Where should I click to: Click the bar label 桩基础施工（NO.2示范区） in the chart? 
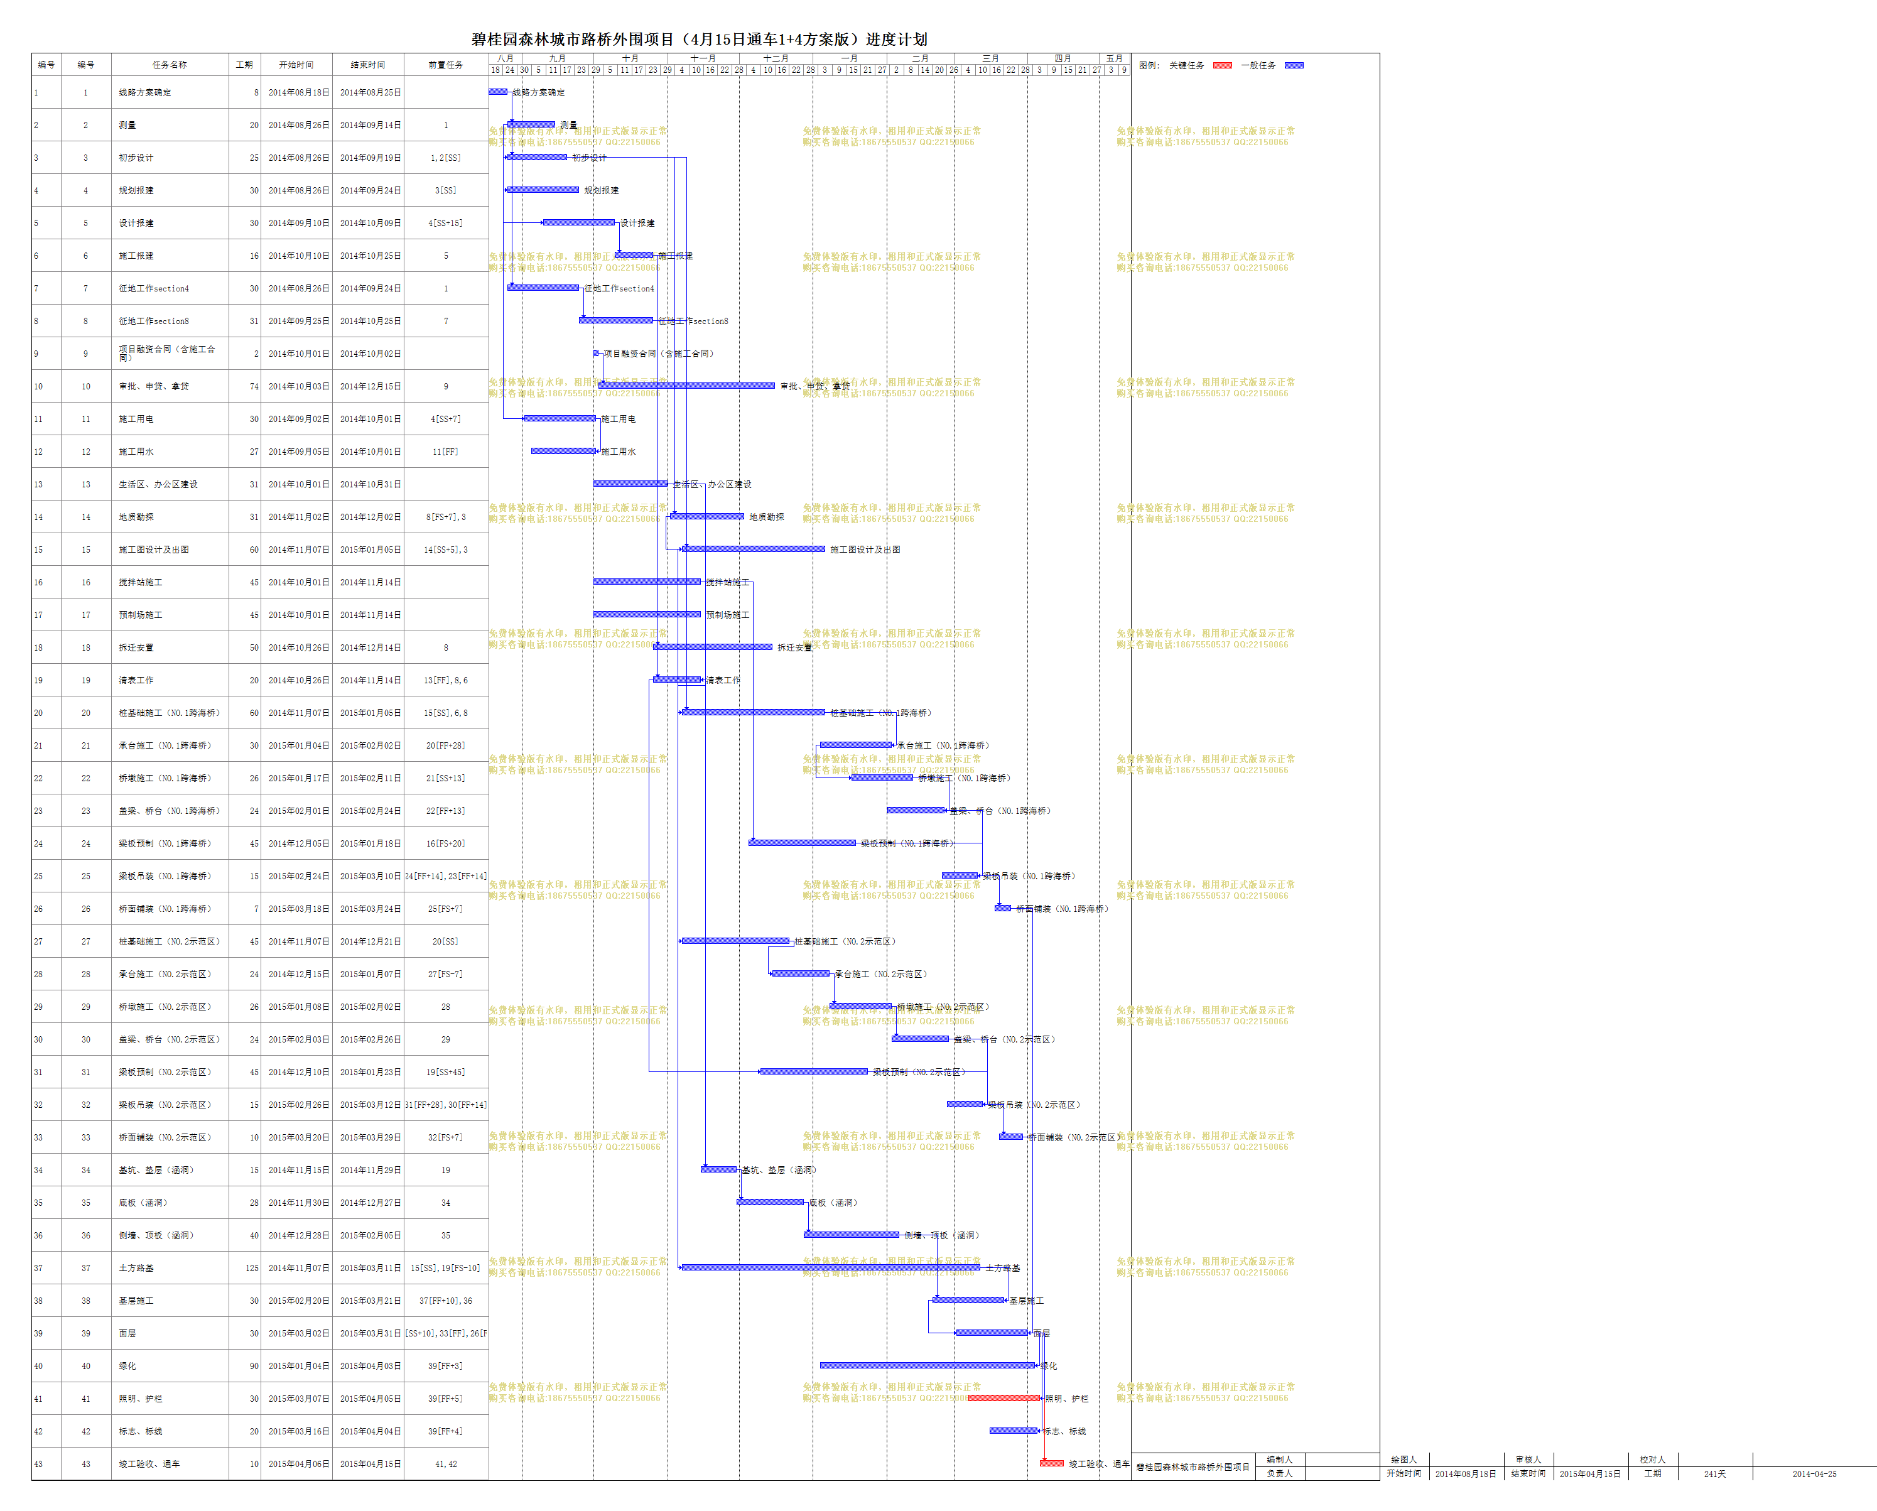point(845,941)
